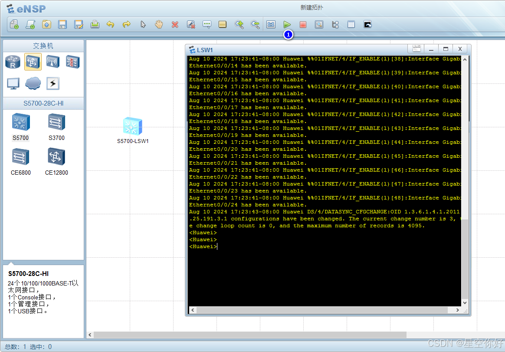505x352 pixels.
Task: Click the 交换机 panel header
Action: (x=43, y=46)
